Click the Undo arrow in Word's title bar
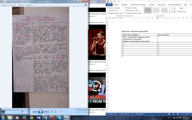Viewport: 192px width, 120px height. coord(114,1)
